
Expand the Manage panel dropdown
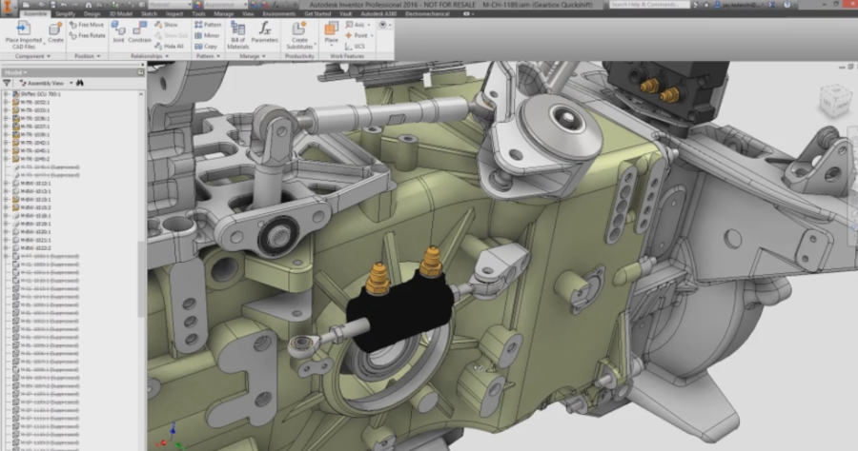tap(253, 56)
